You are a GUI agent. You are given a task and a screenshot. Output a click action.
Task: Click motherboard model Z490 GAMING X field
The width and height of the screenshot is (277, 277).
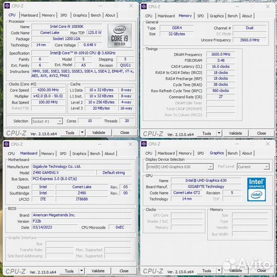63,172
